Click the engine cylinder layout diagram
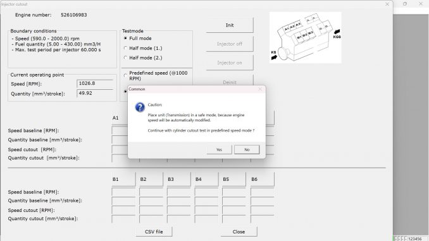Viewport: 429px width, 241px height. click(x=306, y=37)
